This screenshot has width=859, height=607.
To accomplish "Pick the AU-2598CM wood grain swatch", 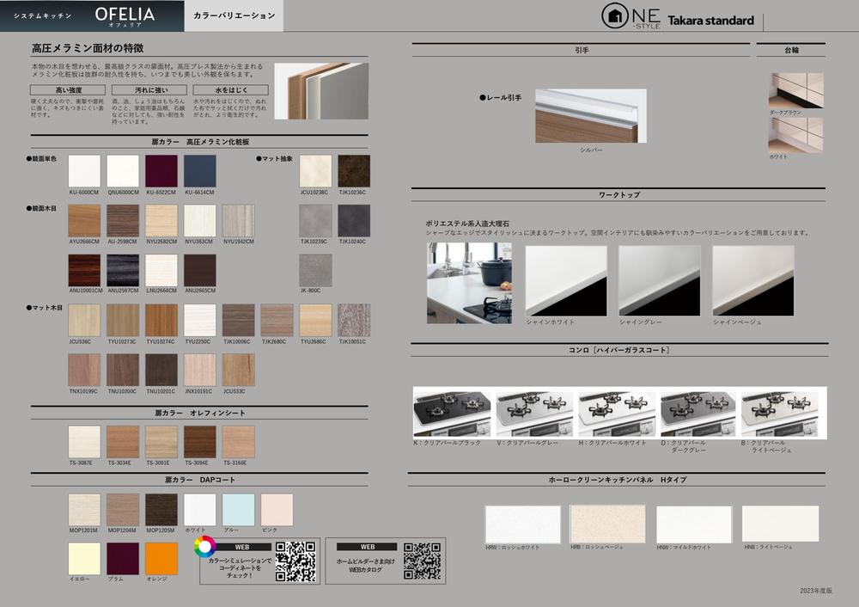I will pyautogui.click(x=123, y=221).
